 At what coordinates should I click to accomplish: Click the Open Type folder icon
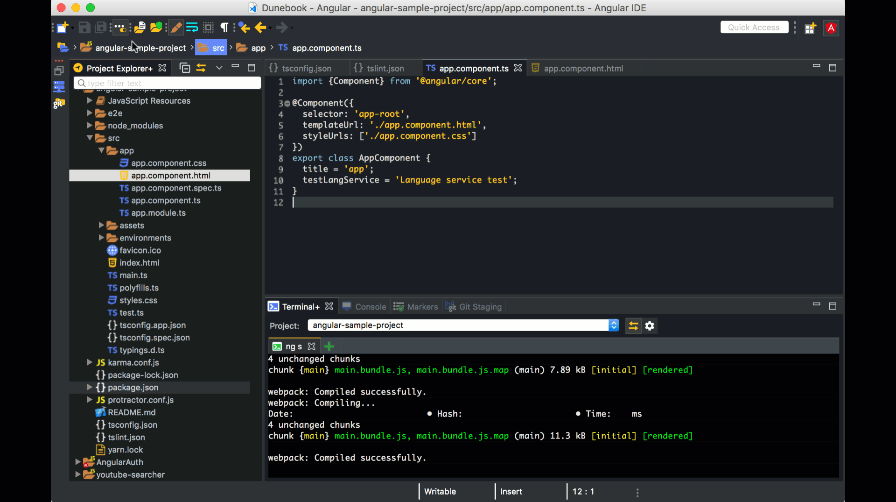140,28
